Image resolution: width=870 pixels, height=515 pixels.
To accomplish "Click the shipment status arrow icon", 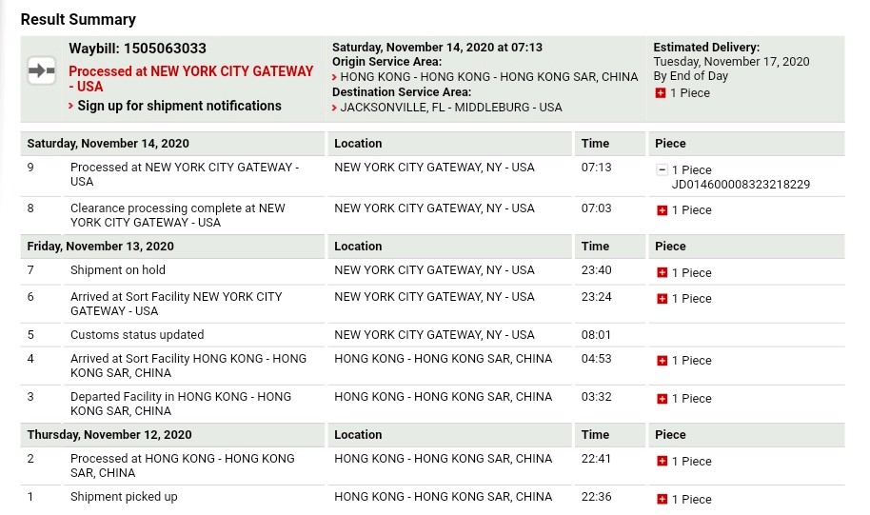I will click(42, 70).
